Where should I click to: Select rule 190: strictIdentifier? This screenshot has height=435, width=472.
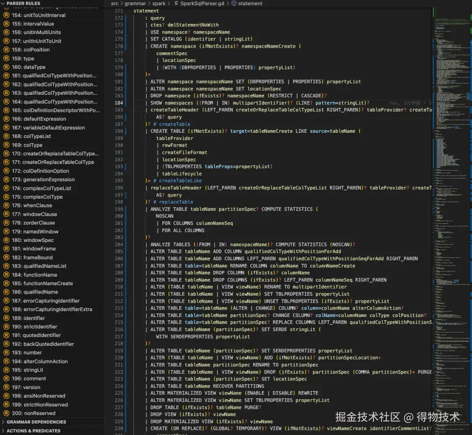[x=35, y=327]
